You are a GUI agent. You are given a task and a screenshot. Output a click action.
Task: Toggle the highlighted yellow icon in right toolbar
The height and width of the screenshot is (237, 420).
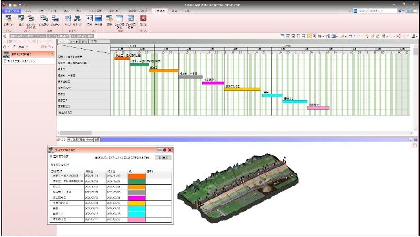[x=310, y=36]
